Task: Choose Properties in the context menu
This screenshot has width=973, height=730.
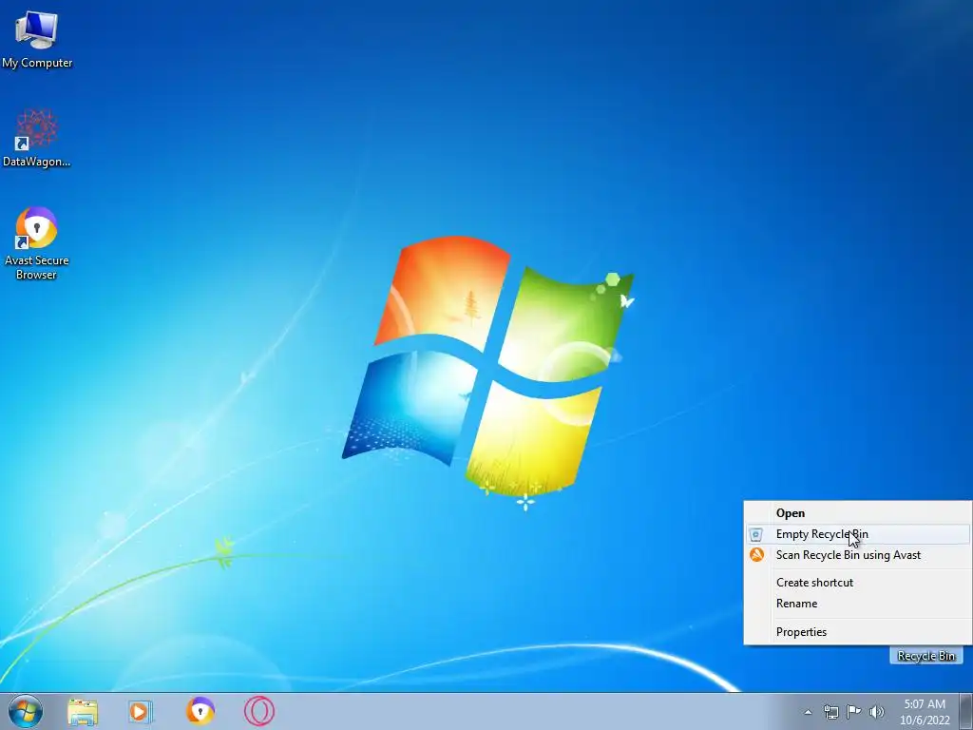Action: pos(858,632)
